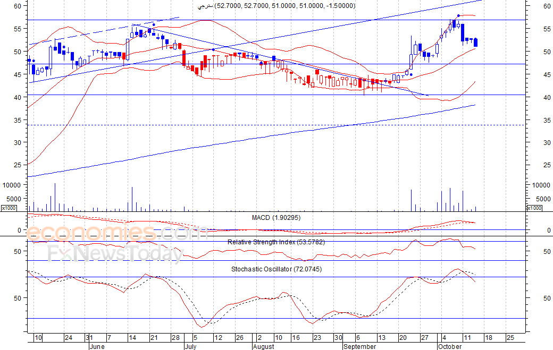Select the July month label on timeline

(x=191, y=346)
